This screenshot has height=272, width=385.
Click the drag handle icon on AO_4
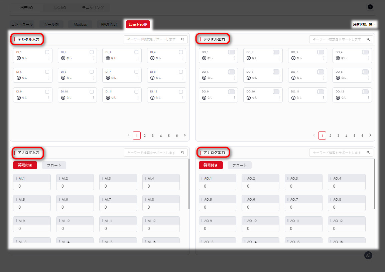pyautogui.click(x=331, y=179)
